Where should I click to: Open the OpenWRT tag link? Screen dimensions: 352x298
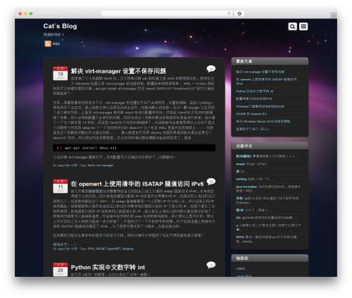(114, 249)
